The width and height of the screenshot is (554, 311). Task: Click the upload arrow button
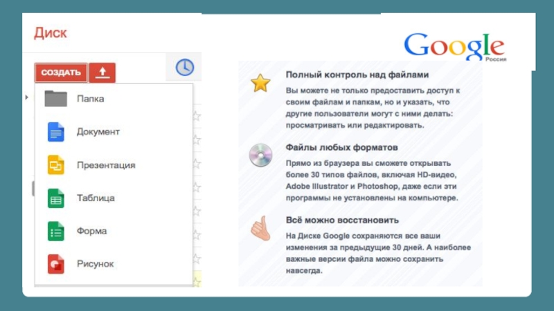click(x=102, y=73)
